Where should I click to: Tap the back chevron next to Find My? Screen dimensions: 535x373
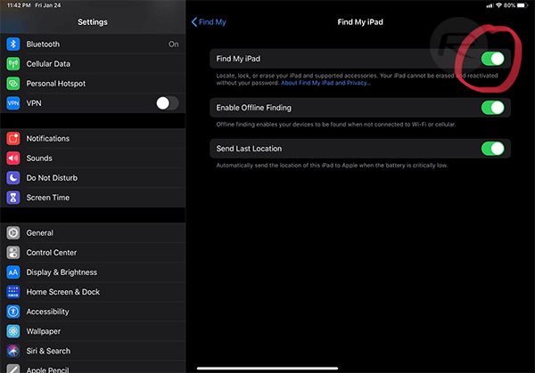click(194, 22)
